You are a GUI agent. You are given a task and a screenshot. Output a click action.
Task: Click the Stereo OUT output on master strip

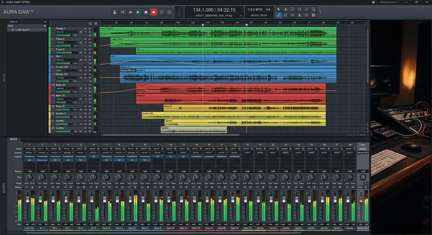(363, 152)
